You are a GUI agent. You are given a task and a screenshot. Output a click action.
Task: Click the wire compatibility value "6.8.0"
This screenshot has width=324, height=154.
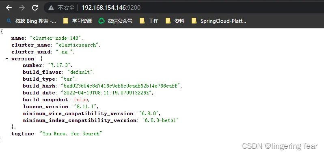point(149,113)
